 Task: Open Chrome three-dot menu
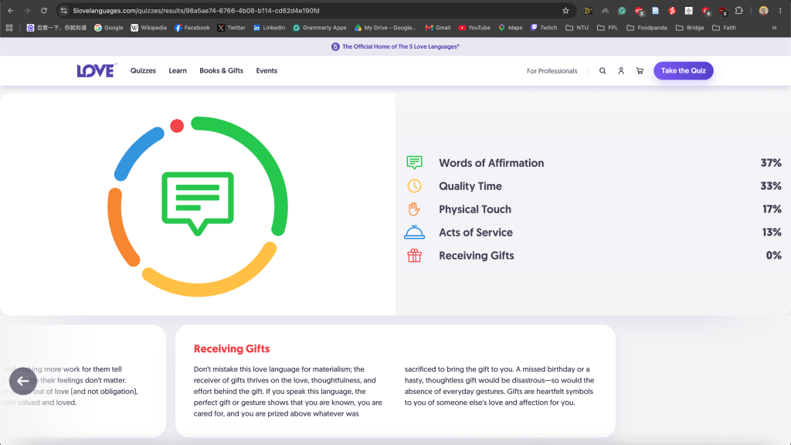[x=780, y=11]
